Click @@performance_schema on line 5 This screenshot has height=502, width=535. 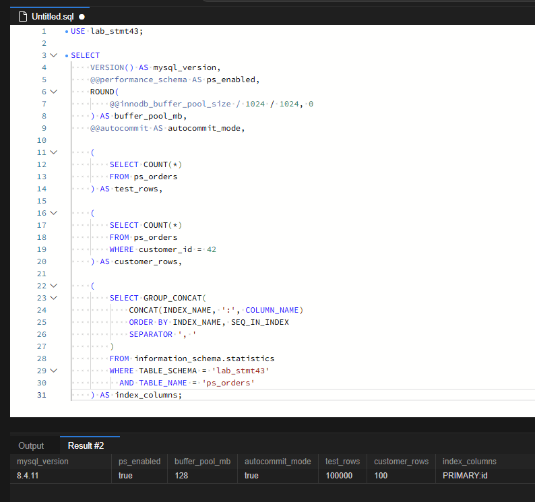139,80
